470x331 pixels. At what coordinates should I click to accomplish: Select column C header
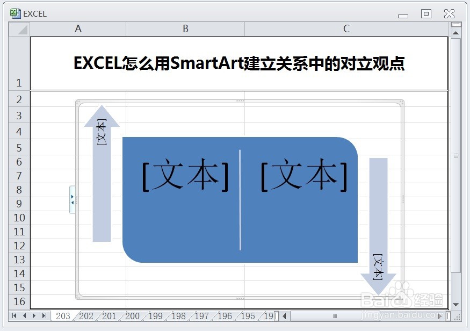[346, 29]
